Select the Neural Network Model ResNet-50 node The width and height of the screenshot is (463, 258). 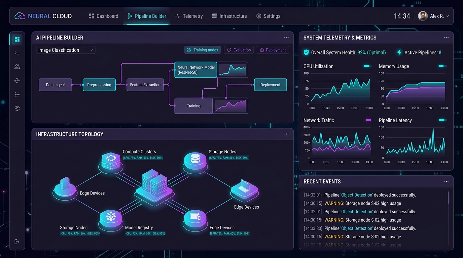coord(196,70)
